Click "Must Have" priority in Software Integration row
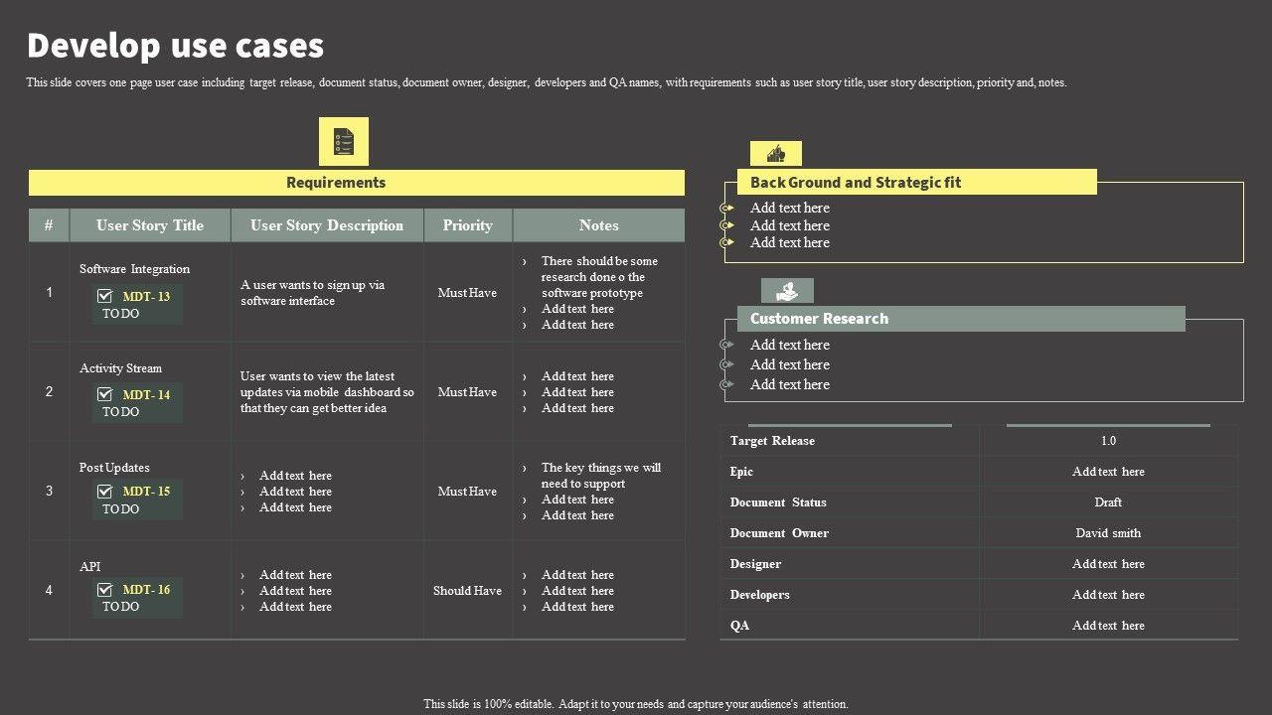 (467, 293)
